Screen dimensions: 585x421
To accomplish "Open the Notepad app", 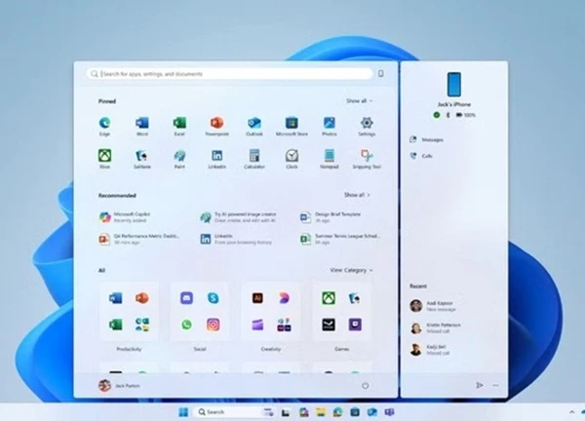I will pos(330,159).
